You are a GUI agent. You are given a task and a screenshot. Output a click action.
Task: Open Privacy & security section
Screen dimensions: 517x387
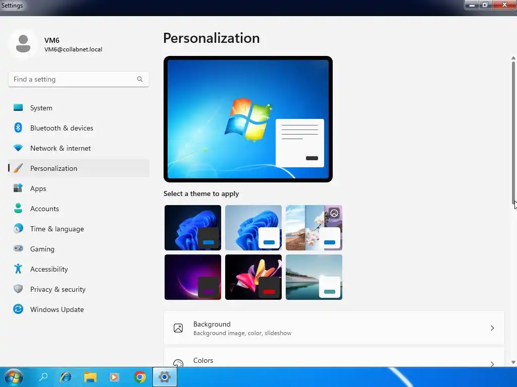tap(78, 289)
